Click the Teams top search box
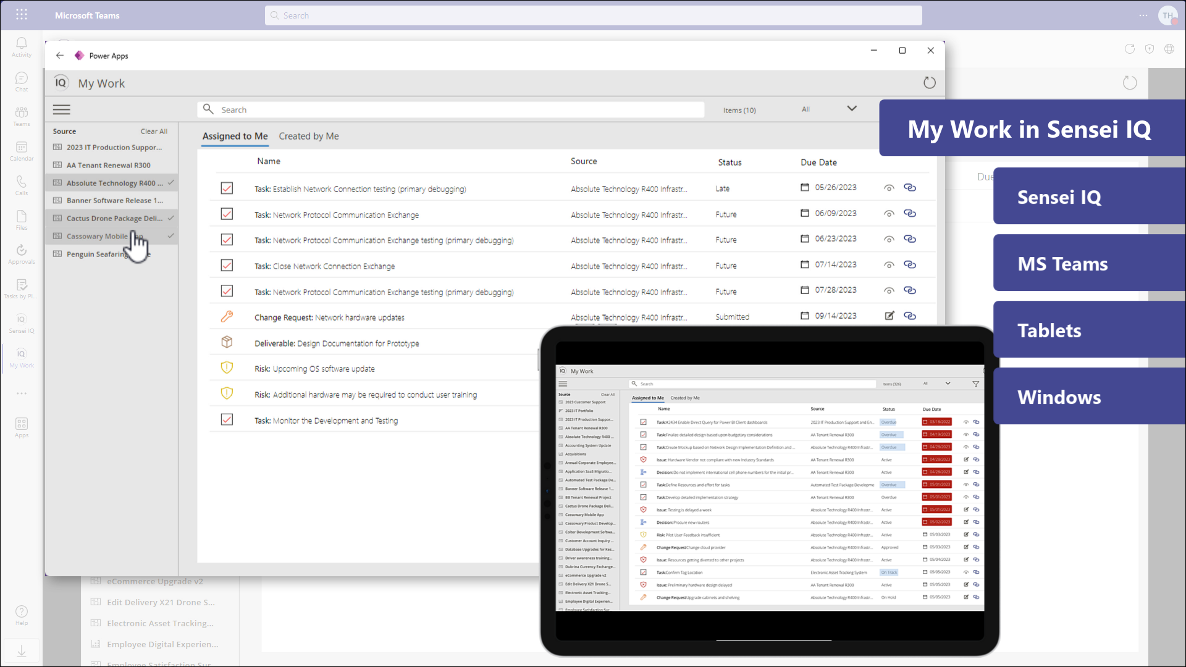1186x667 pixels. click(594, 15)
